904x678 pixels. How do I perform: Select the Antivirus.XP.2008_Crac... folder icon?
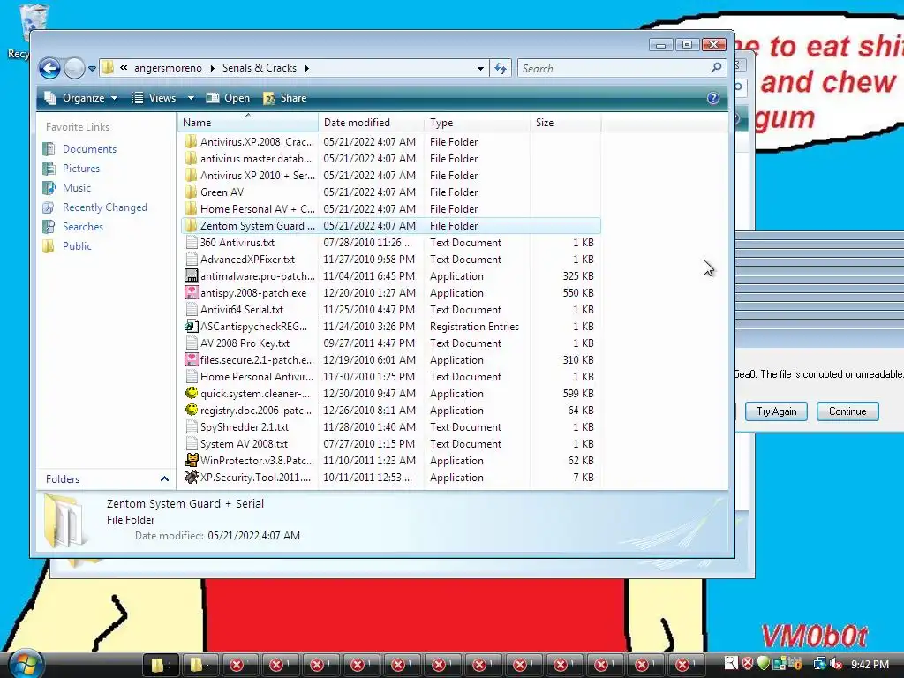[x=191, y=142]
